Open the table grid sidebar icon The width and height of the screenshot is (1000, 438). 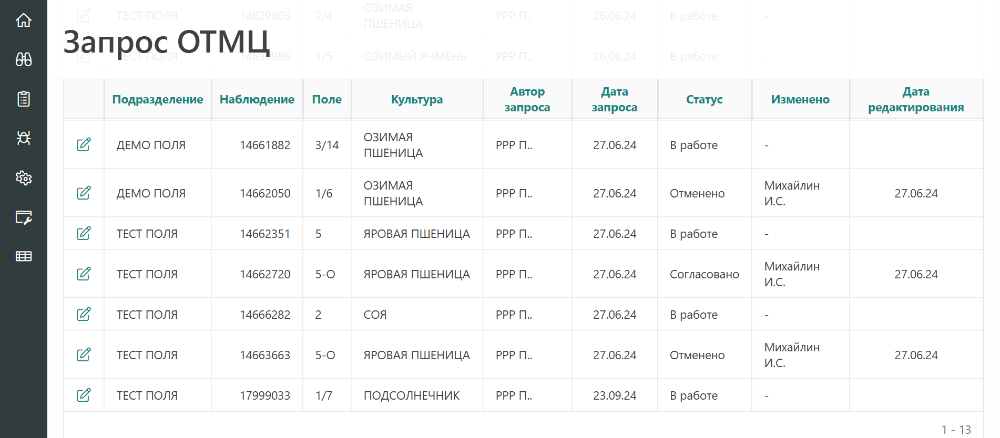point(24,256)
